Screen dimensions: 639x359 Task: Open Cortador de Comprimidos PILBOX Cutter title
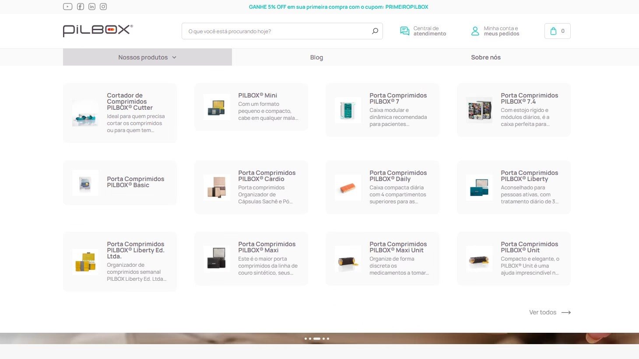pos(130,101)
